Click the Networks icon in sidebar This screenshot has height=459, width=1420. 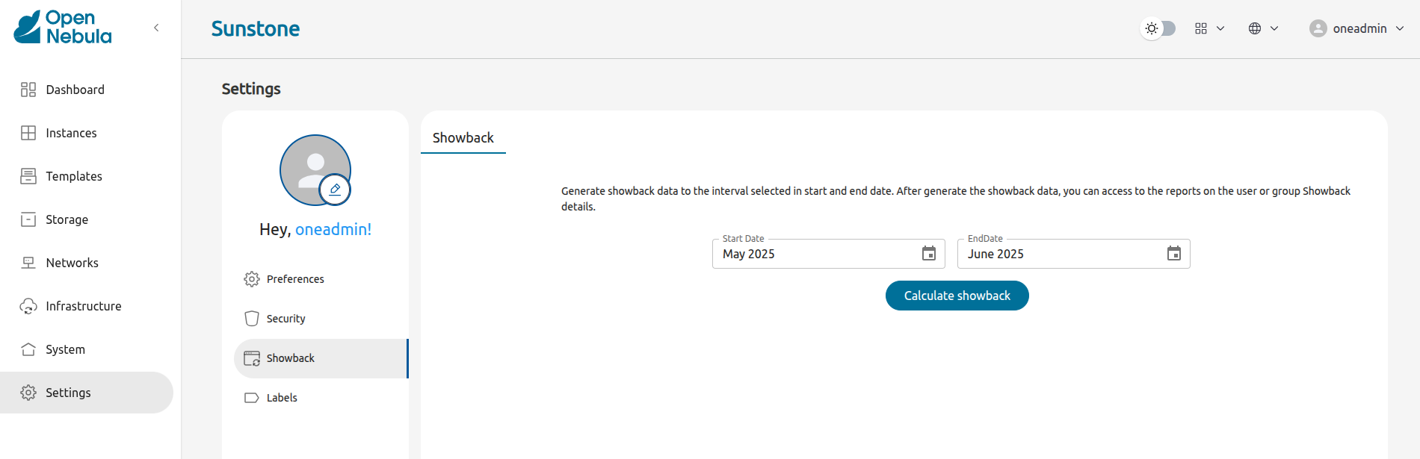[x=28, y=263]
